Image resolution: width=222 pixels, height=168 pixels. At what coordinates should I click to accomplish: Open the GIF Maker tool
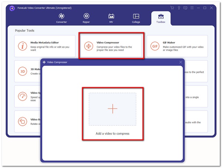[177, 46]
